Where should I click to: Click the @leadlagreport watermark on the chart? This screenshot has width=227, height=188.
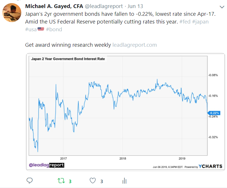47,165
